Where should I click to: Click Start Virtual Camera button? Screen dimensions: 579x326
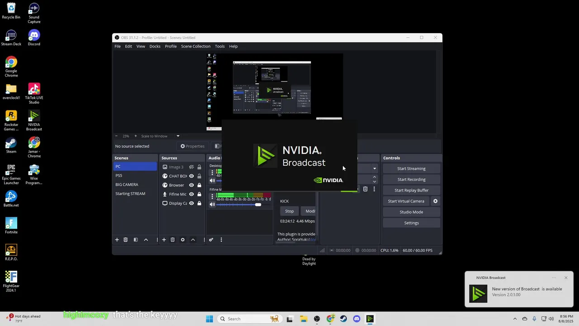[x=406, y=201]
